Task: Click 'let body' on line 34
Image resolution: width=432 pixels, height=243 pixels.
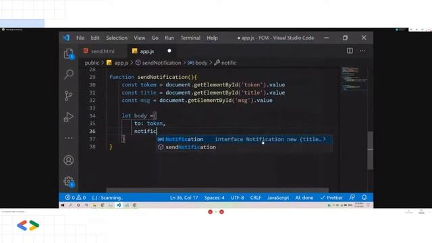Action: pos(134,115)
